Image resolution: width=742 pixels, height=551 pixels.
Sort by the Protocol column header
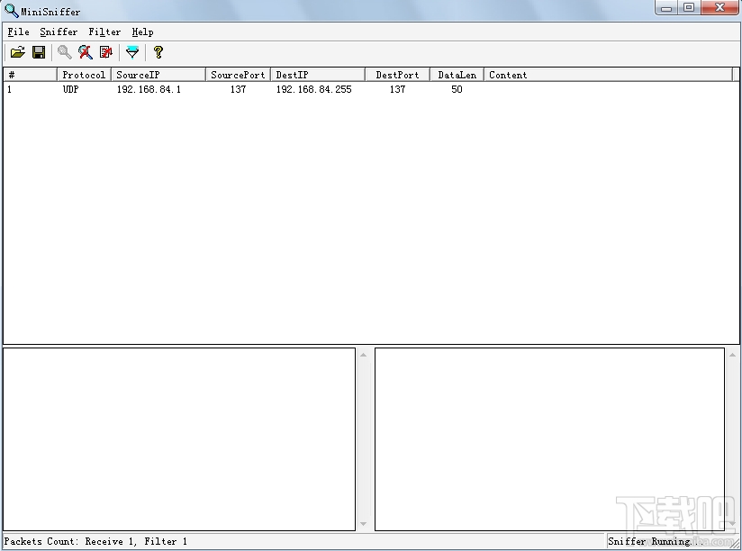pyautogui.click(x=84, y=75)
